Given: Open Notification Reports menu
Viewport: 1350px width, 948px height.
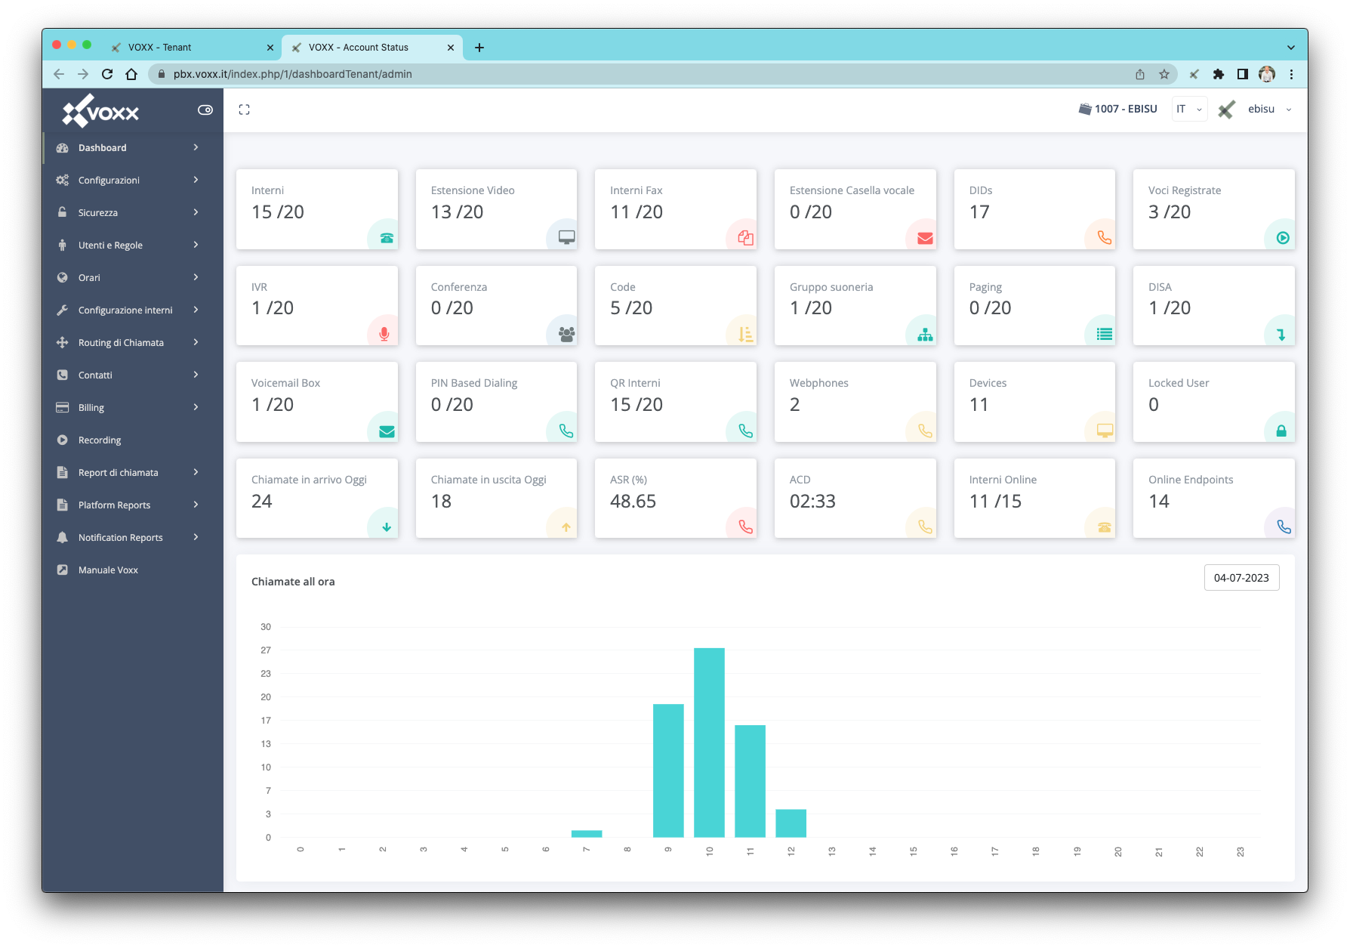Looking at the screenshot, I should click(133, 537).
